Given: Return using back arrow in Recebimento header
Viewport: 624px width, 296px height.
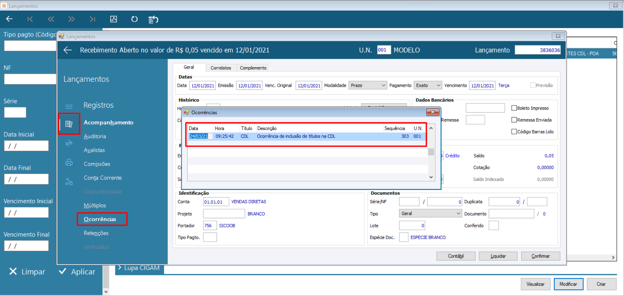Looking at the screenshot, I should point(67,50).
